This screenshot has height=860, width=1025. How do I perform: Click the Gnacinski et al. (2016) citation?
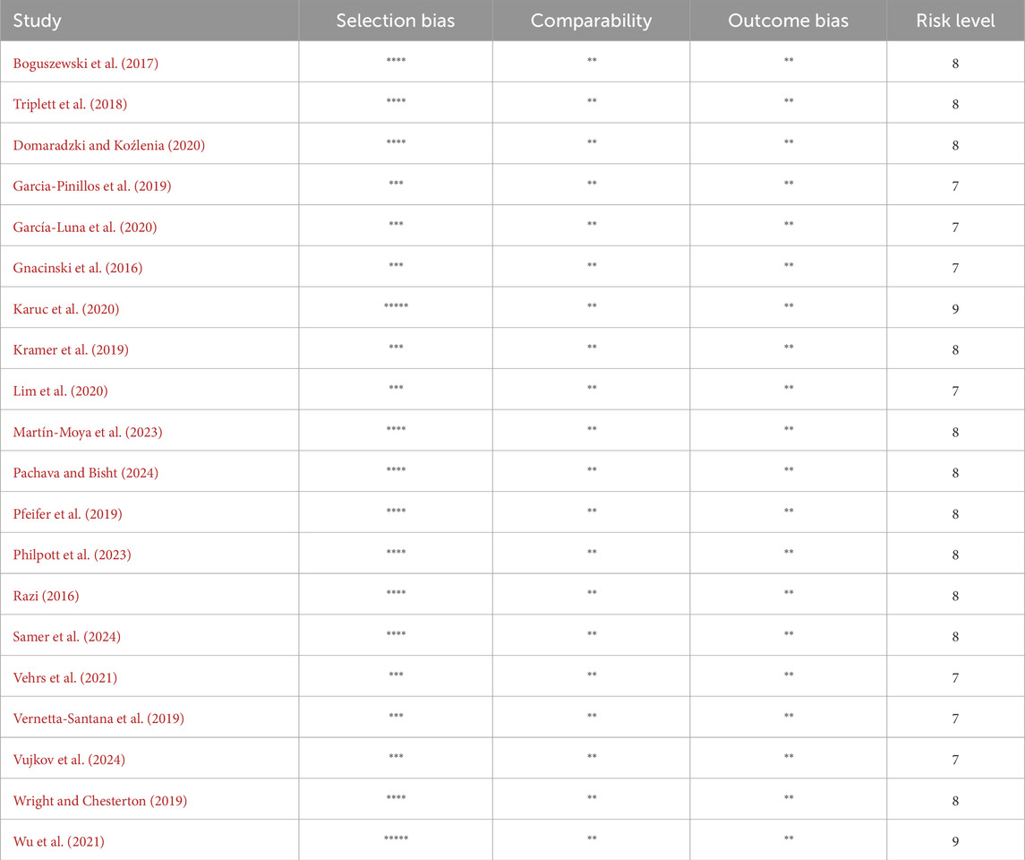click(x=78, y=268)
